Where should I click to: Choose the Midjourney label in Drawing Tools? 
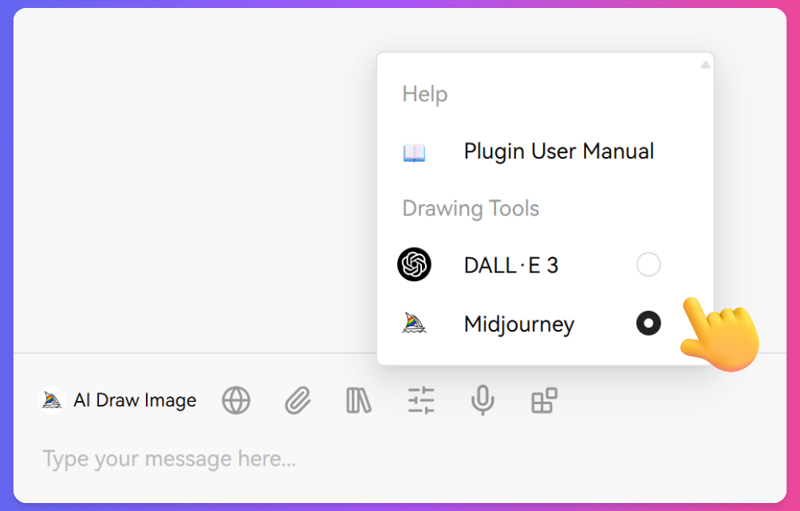(519, 324)
